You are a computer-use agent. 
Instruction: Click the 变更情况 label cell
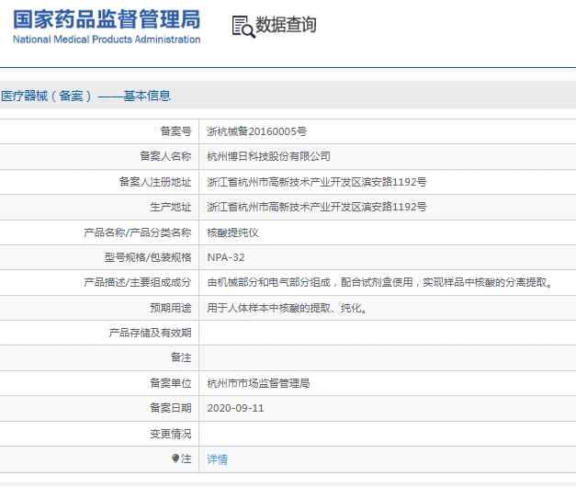pos(171,434)
